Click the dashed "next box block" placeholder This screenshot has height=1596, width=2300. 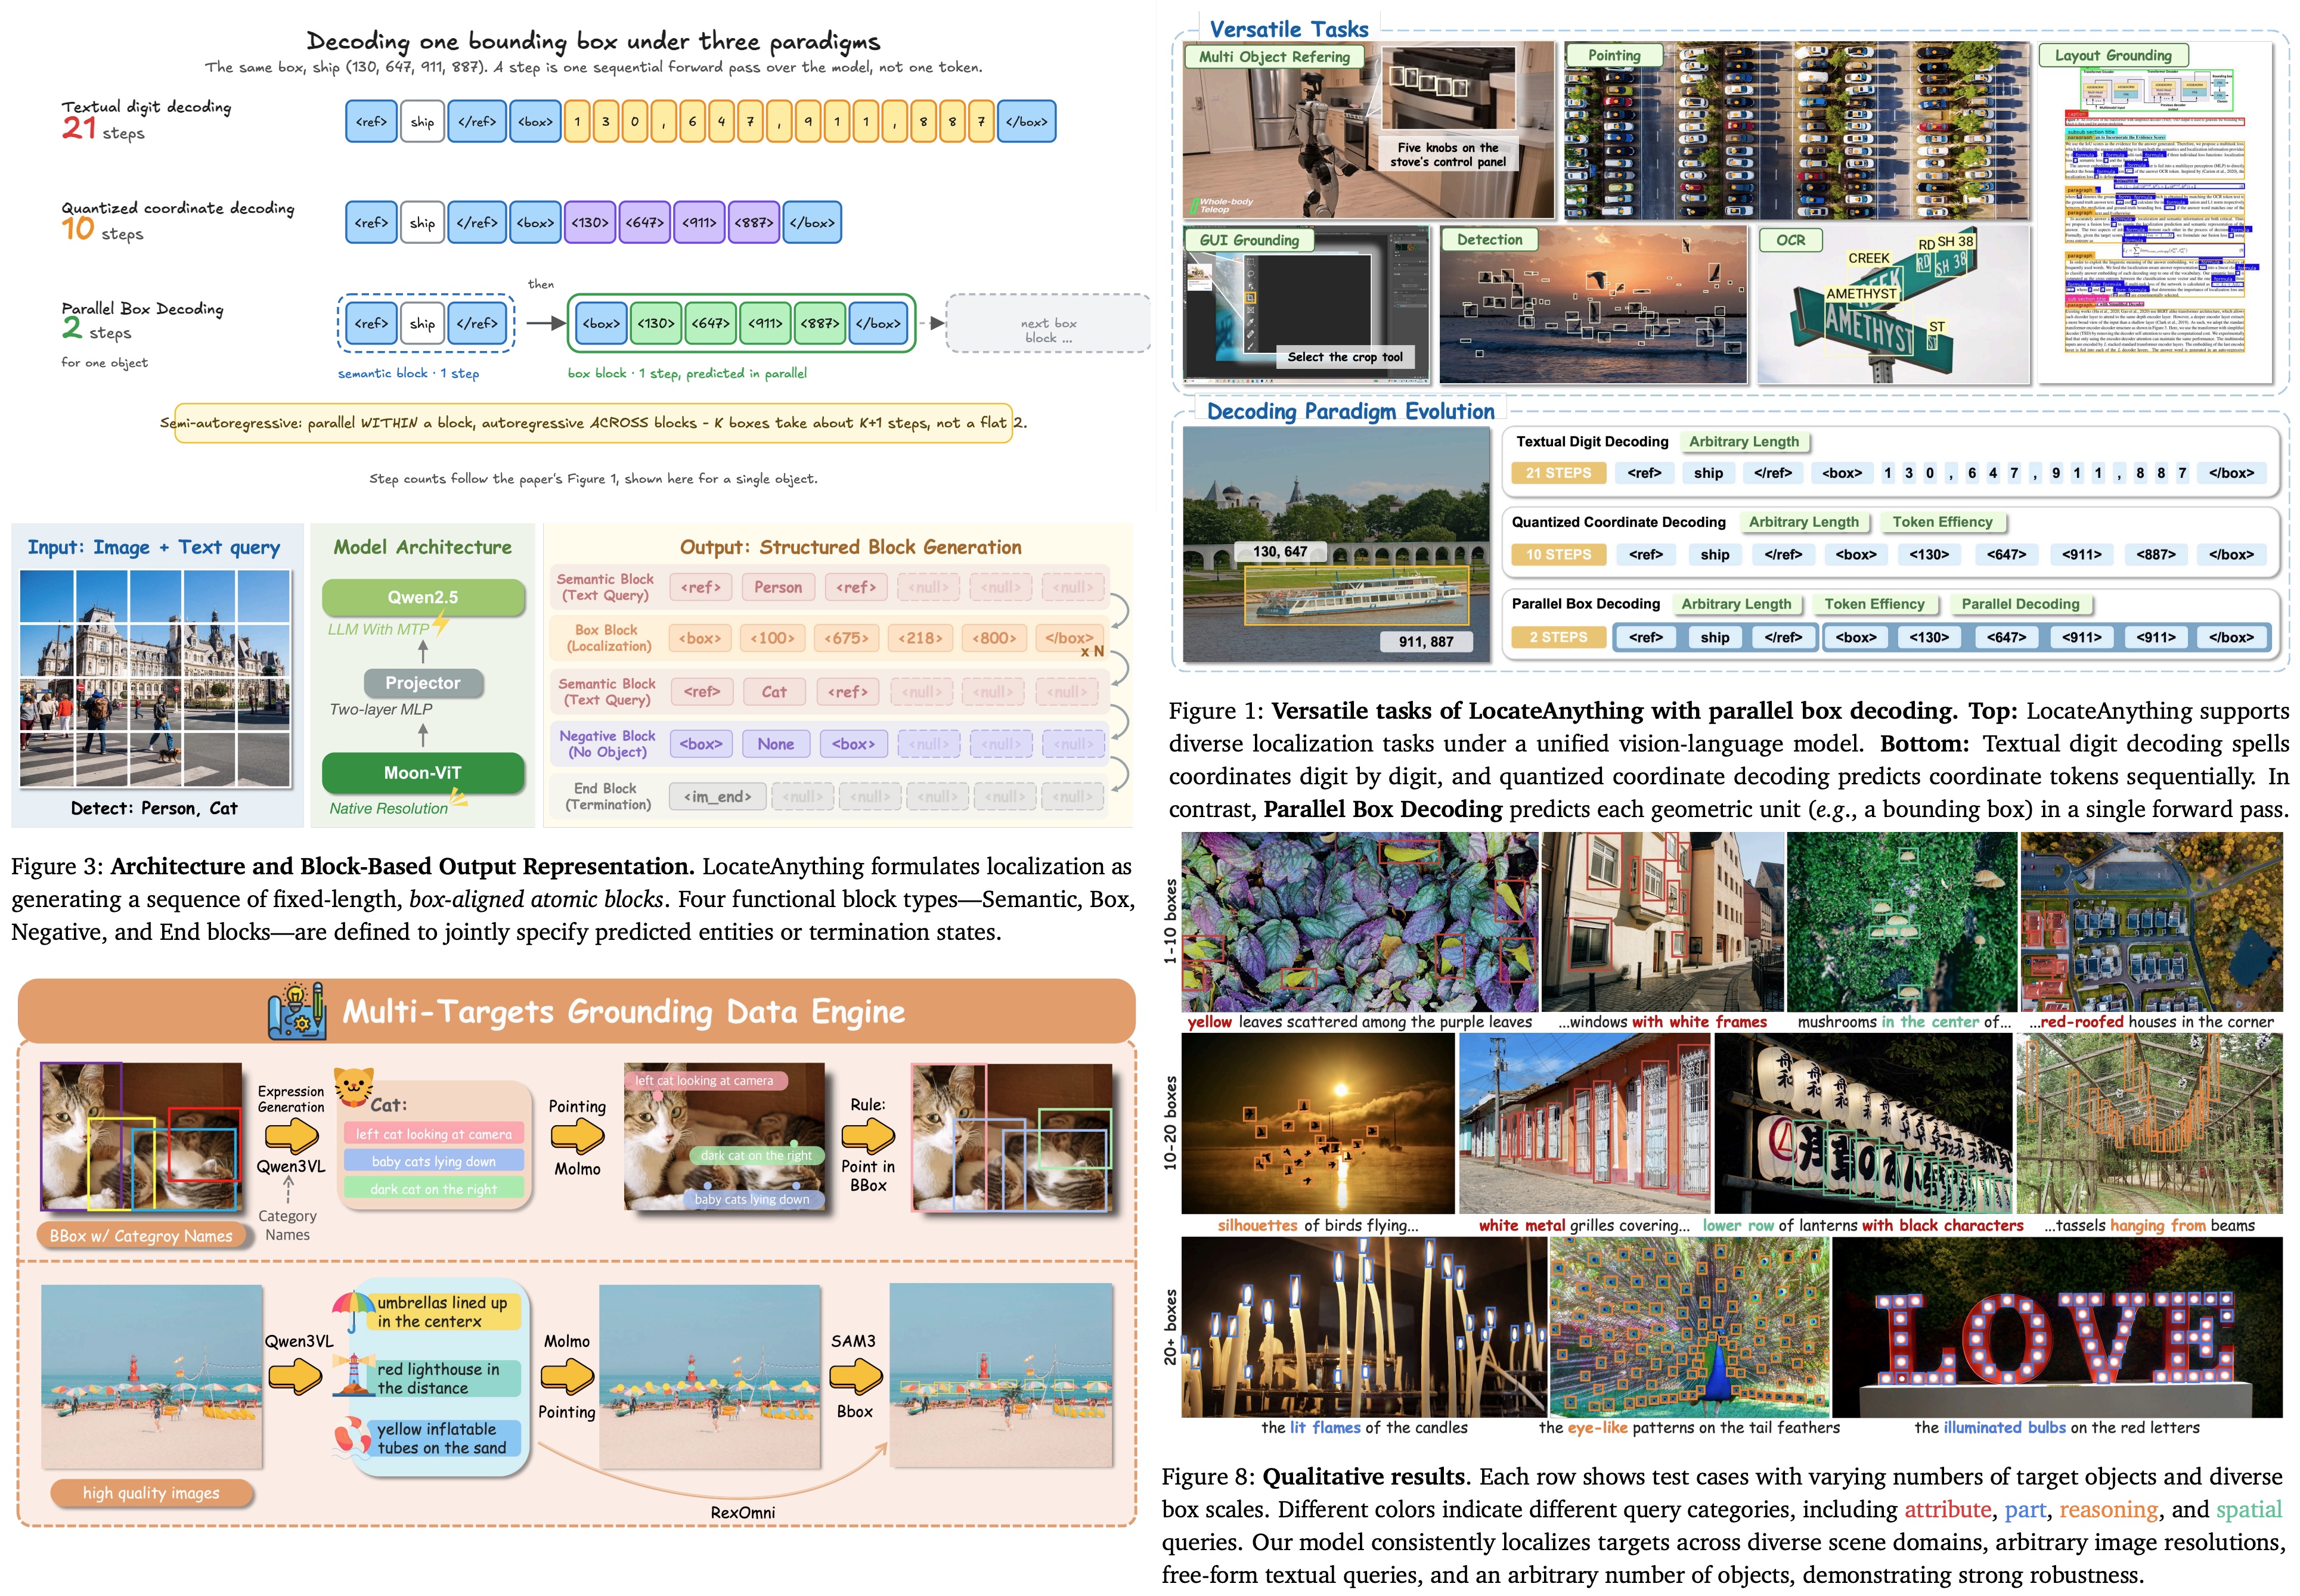[1047, 323]
